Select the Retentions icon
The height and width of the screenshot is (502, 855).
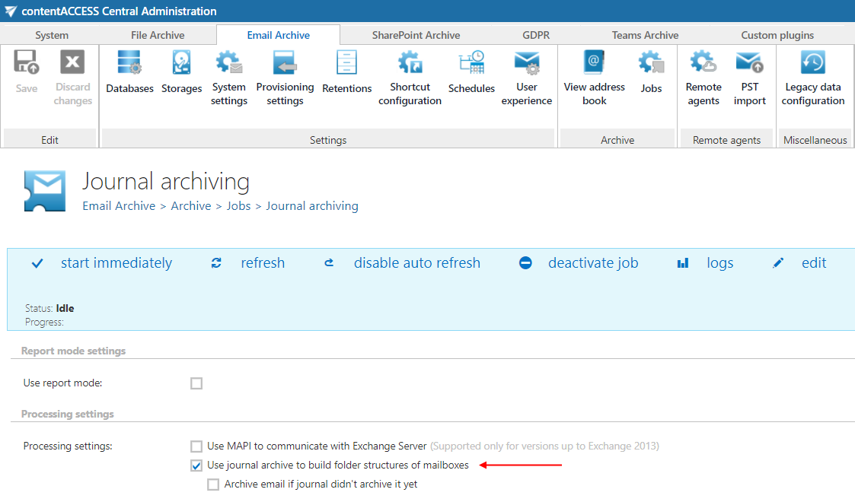[x=346, y=64]
